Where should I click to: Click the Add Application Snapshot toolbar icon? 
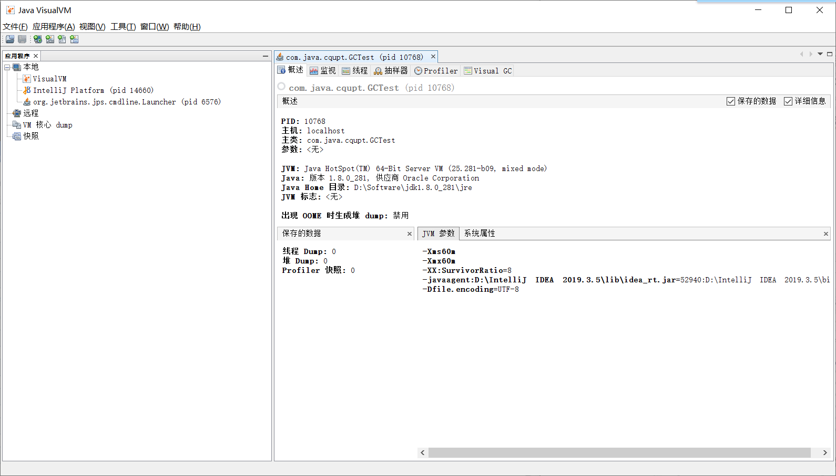pos(74,39)
